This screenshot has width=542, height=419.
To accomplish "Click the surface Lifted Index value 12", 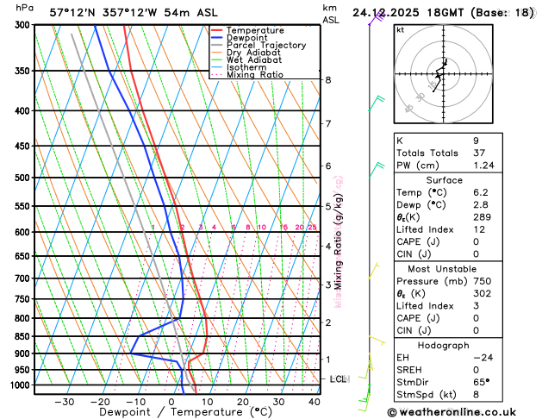I will (x=479, y=229).
